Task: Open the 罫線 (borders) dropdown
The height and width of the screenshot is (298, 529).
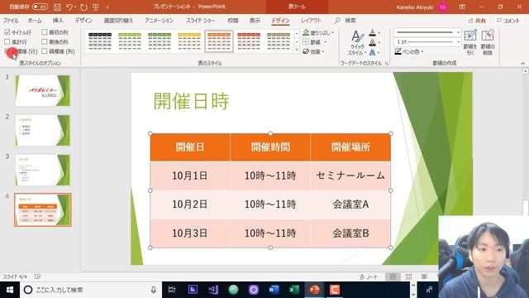Action: tap(315, 42)
